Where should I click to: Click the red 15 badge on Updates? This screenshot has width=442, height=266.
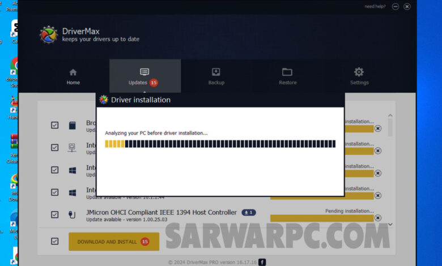(x=154, y=83)
